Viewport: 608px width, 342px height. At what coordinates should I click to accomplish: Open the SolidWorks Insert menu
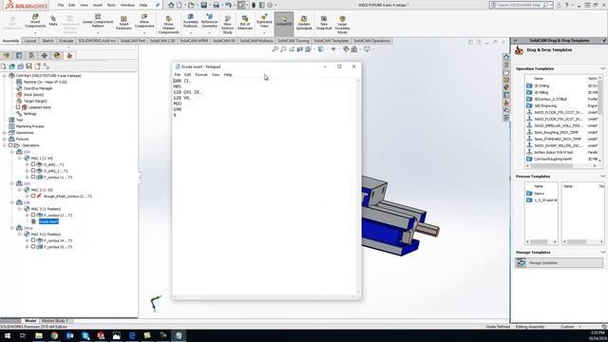click(98, 5)
